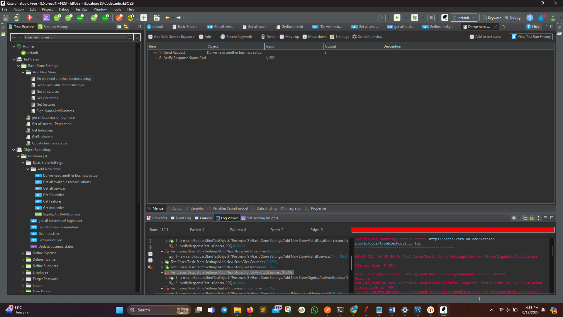Toggle the eye visibility icon in Log Viewer

514,218
